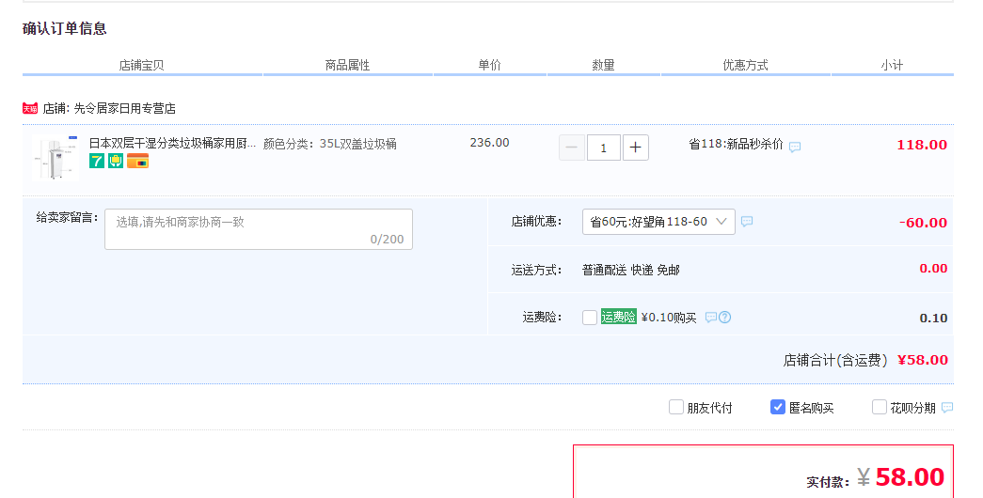Click the 0.10 insurance price value
983x498 pixels.
pyautogui.click(x=933, y=319)
